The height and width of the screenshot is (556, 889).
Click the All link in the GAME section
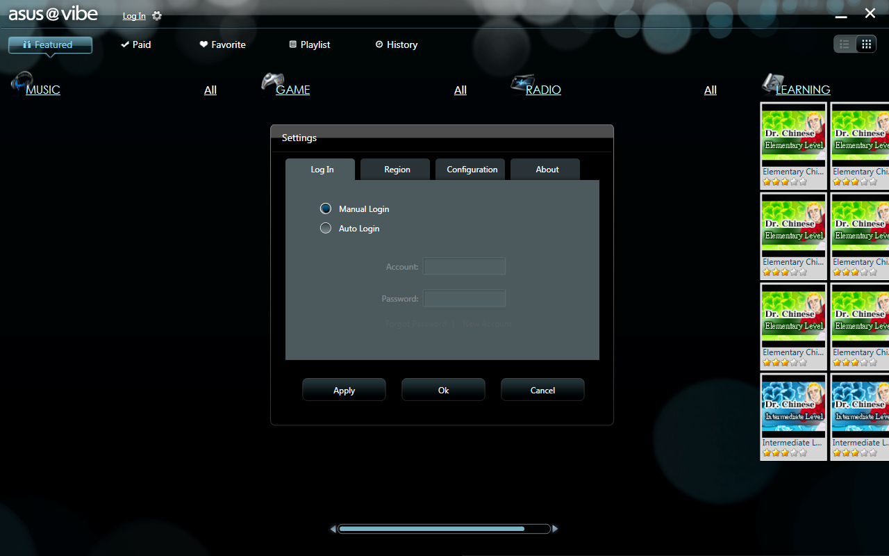460,90
